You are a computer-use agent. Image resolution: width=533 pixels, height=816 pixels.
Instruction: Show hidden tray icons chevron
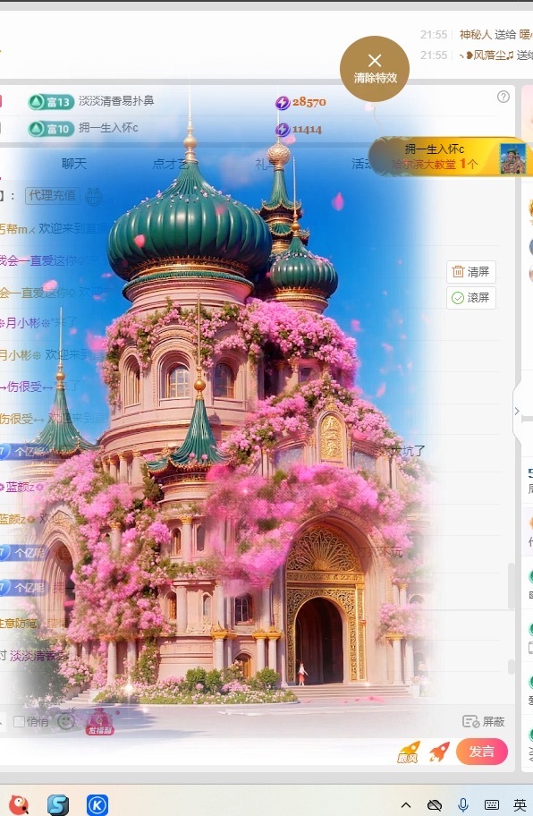click(406, 805)
